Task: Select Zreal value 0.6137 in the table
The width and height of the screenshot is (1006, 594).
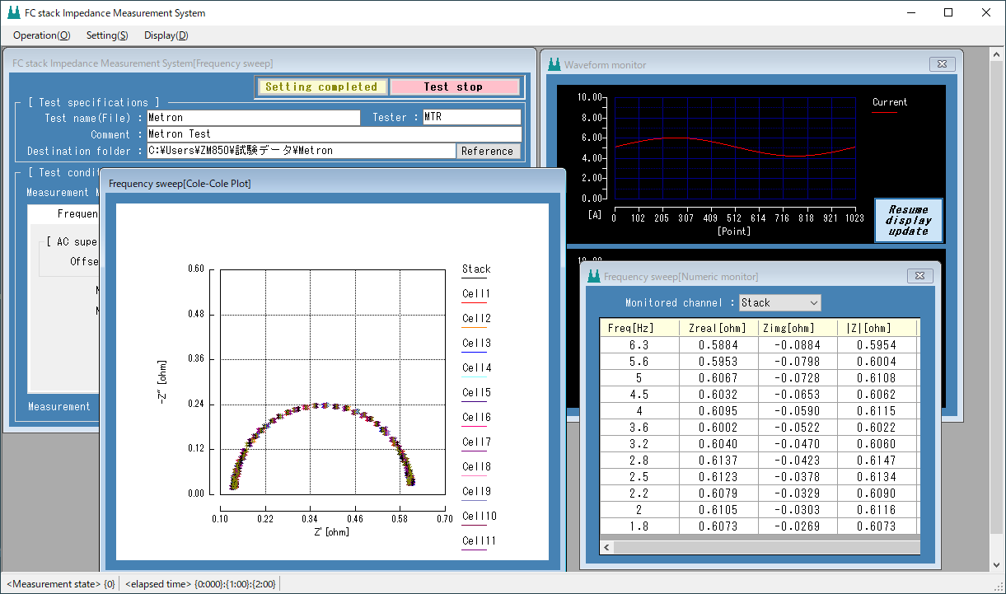Action: pyautogui.click(x=718, y=461)
